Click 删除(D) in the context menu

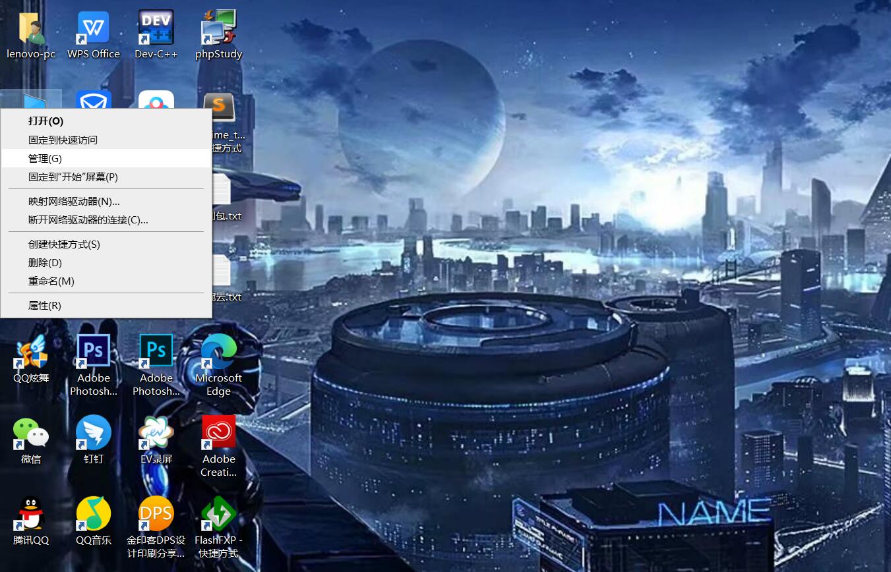click(x=106, y=262)
